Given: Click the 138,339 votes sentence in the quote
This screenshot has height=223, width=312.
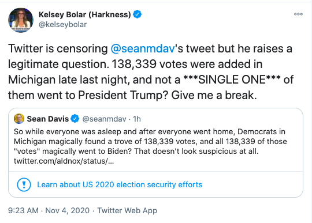Looking at the screenshot, I should [150, 141].
